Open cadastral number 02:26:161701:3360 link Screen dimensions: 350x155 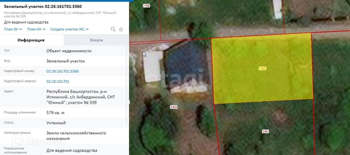pyautogui.click(x=62, y=71)
